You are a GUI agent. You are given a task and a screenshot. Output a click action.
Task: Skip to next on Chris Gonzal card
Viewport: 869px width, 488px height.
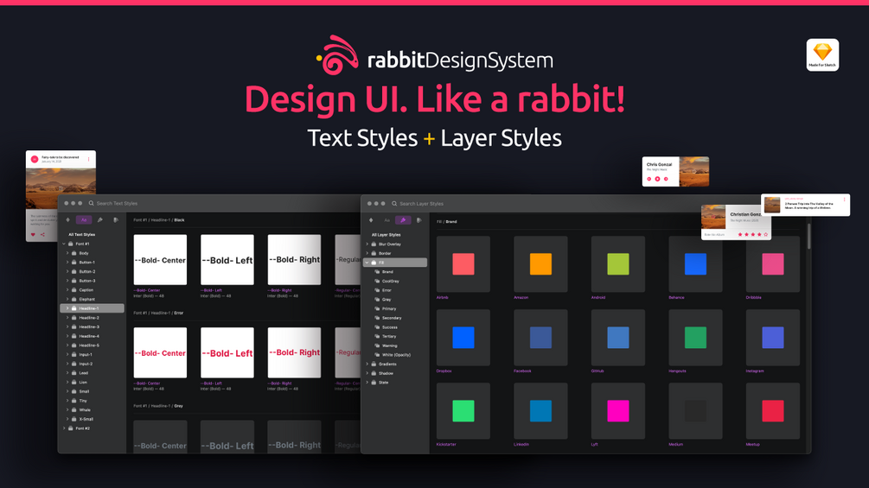click(x=666, y=179)
